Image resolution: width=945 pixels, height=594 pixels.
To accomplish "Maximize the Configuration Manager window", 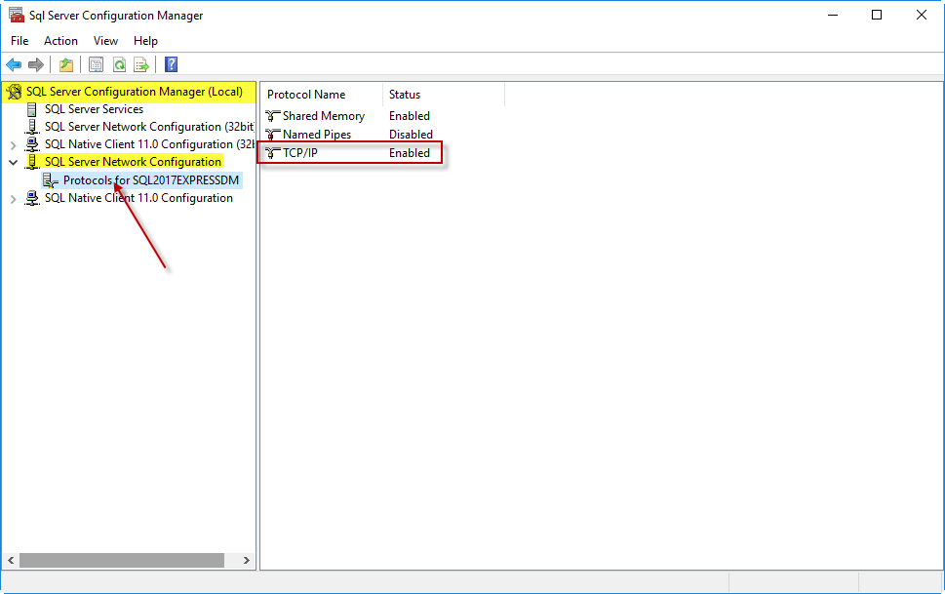I will [x=877, y=15].
